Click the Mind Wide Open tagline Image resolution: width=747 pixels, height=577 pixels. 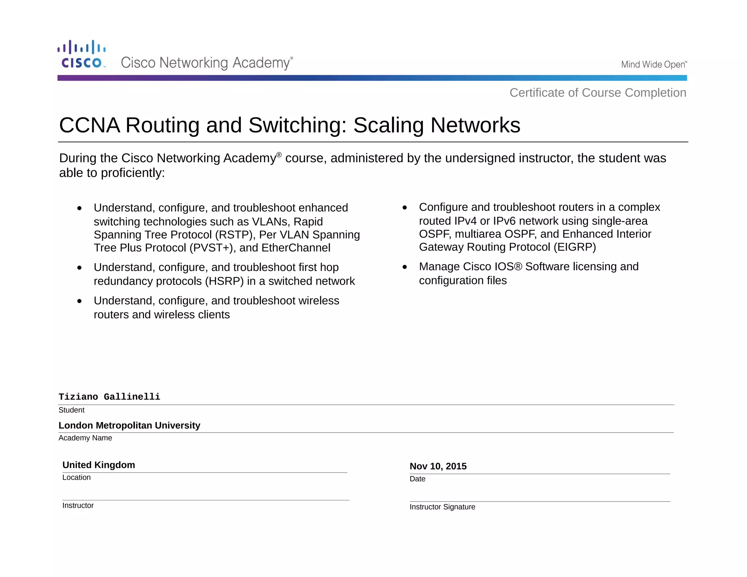tap(654, 65)
